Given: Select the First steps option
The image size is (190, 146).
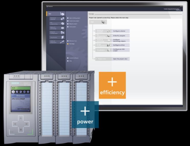Looking at the screenshot, I should [71, 44].
